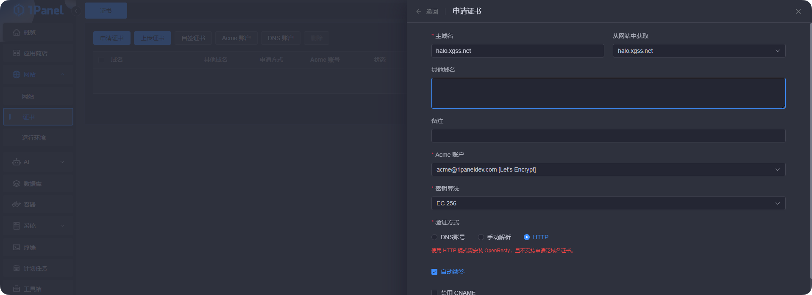Close the 申请证书 drawer with the X
This screenshot has height=295, width=812.
point(798,11)
